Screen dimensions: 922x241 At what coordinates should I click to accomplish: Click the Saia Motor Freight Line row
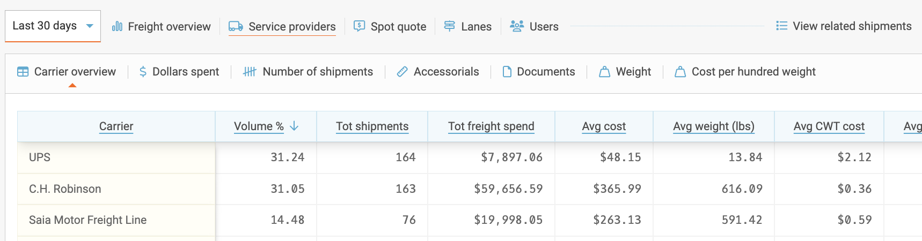click(x=87, y=220)
